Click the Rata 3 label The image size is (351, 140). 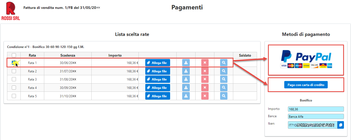coord(32,79)
